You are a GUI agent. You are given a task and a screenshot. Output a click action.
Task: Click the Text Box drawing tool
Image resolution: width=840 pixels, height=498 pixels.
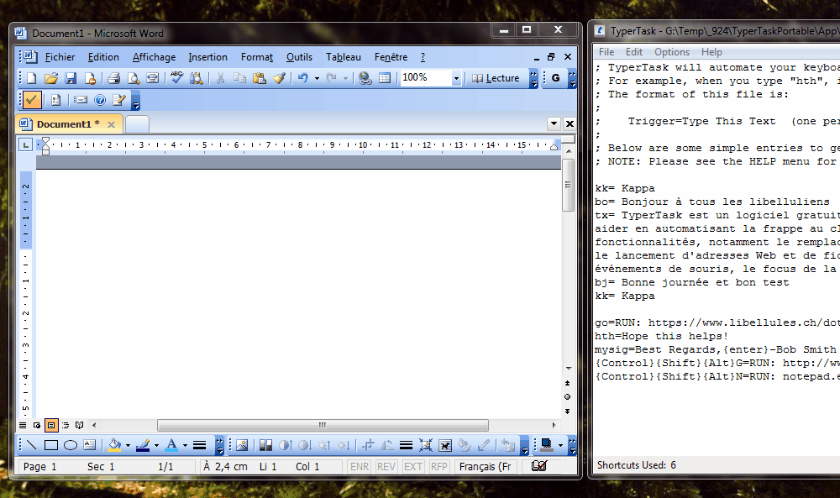pos(90,445)
